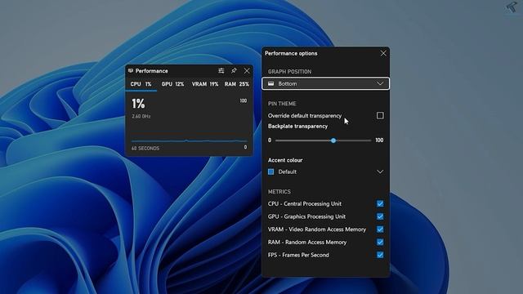Click the Backplate transparency label
This screenshot has height=294, width=523.
[297, 127]
